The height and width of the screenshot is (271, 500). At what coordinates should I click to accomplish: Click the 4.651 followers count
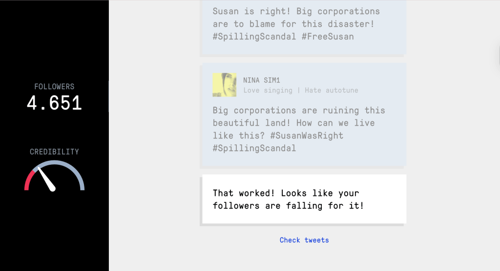[54, 103]
